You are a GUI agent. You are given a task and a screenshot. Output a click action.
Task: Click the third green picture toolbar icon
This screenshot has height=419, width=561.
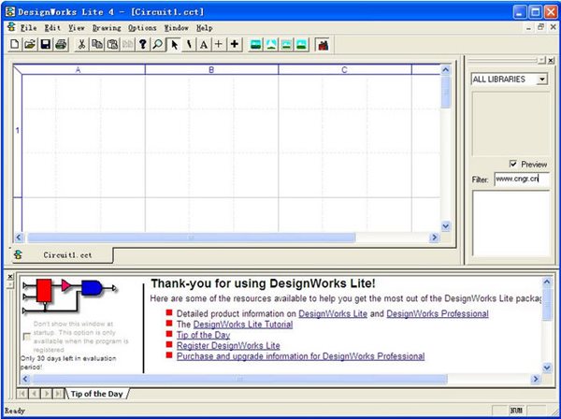click(x=286, y=44)
